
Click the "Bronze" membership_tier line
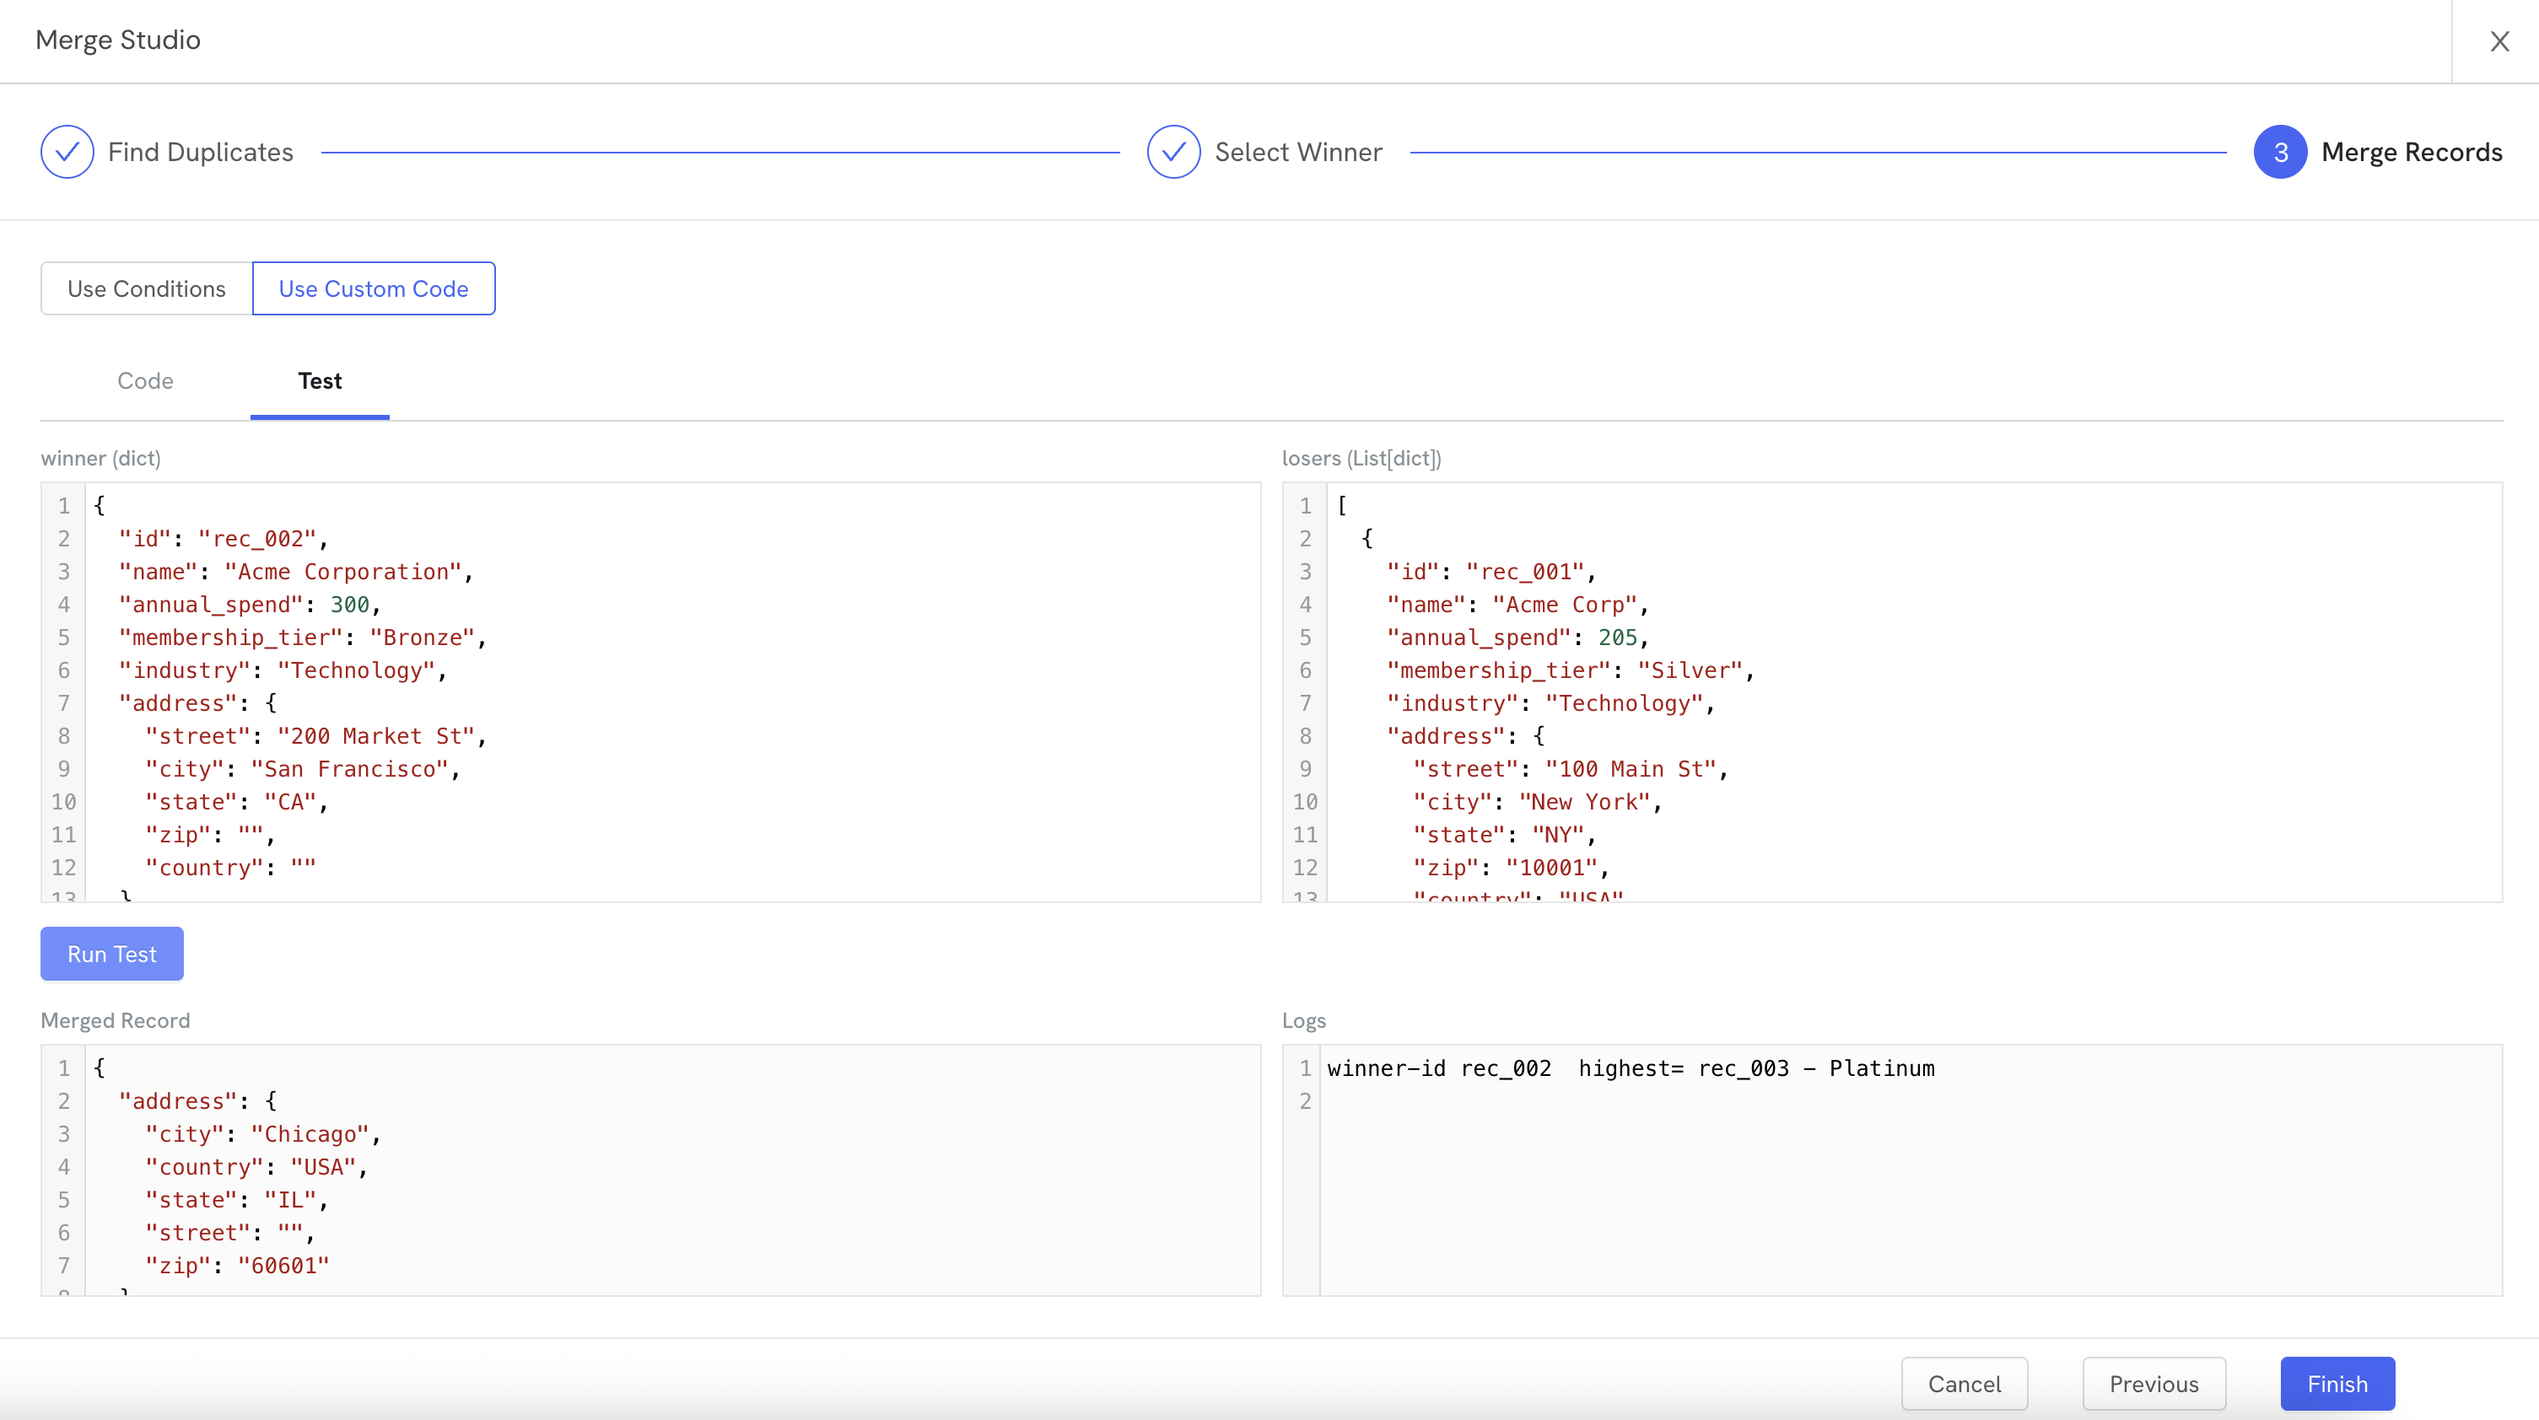303,637
